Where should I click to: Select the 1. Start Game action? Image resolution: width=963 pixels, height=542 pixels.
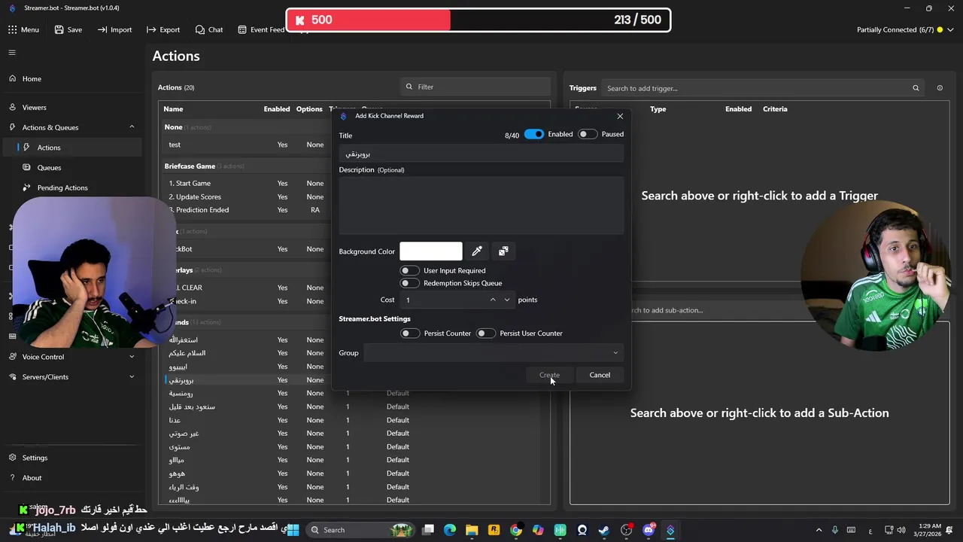248,183
